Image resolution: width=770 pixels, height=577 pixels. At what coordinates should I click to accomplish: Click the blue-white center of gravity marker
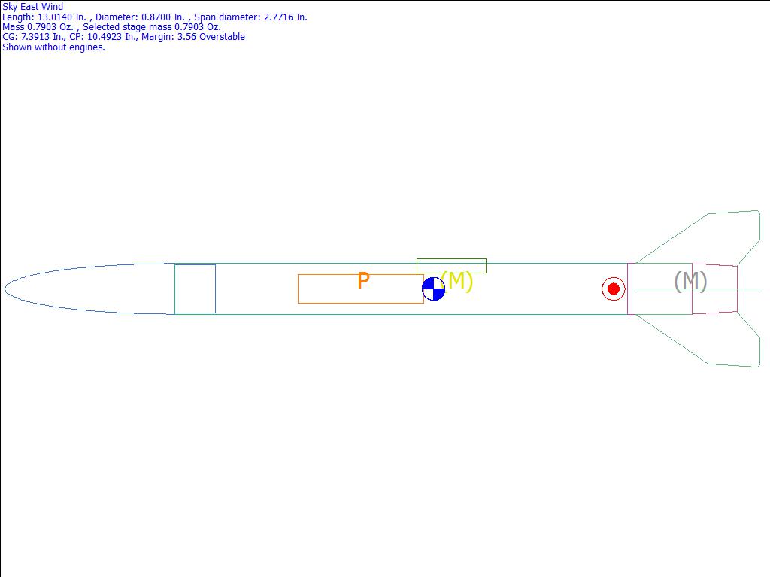click(x=433, y=288)
